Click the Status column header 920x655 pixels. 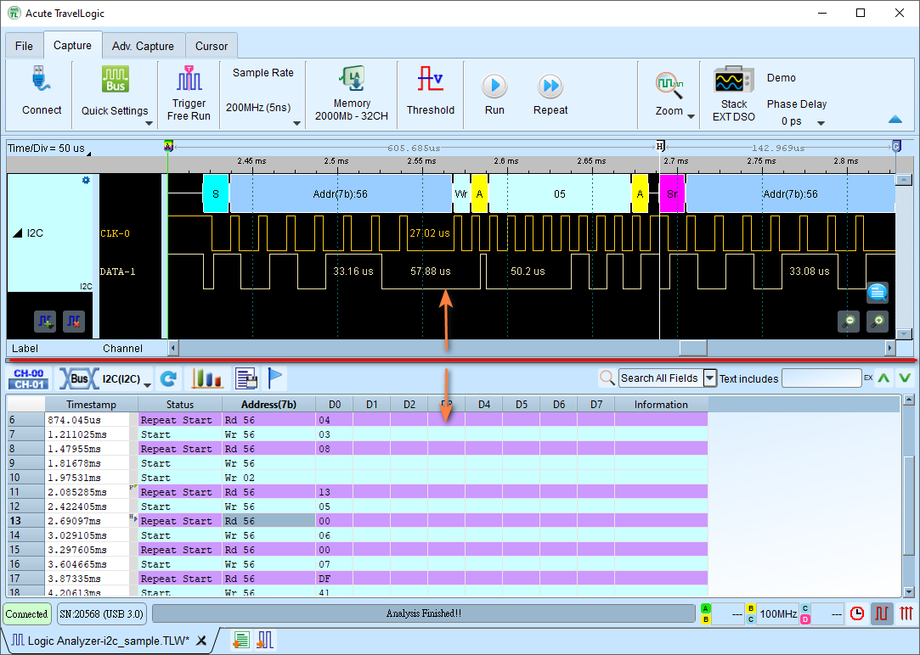(x=180, y=404)
